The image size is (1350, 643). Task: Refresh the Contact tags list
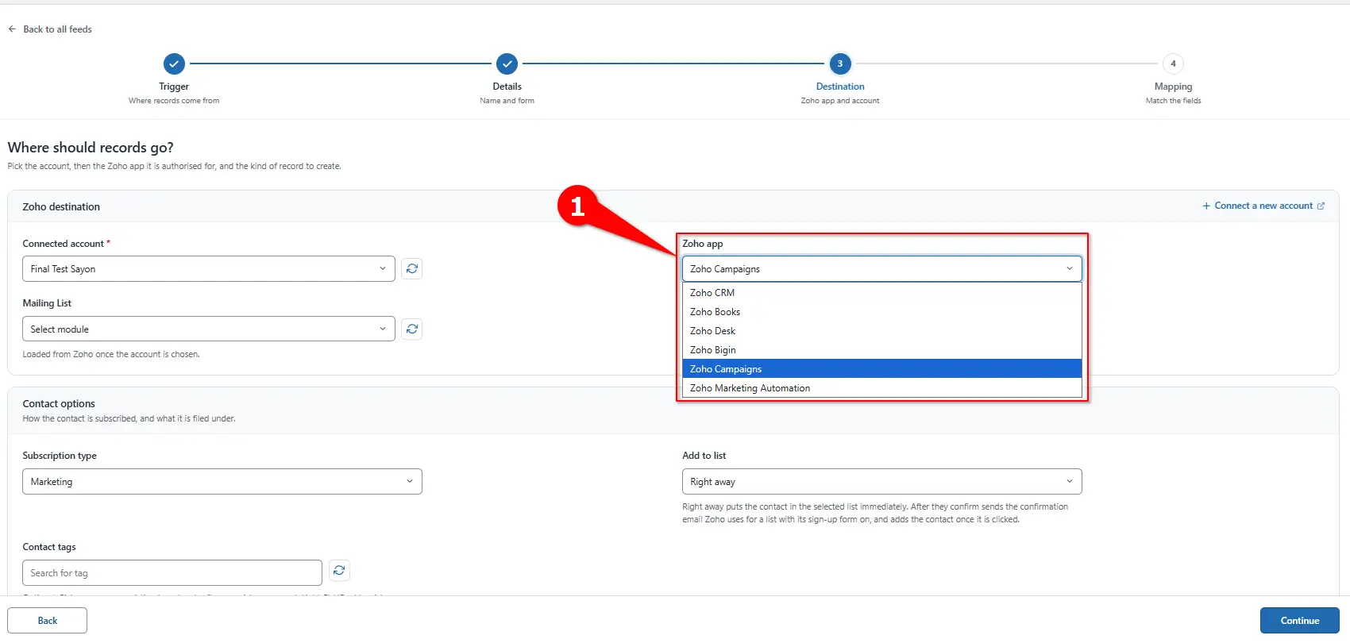(x=339, y=570)
